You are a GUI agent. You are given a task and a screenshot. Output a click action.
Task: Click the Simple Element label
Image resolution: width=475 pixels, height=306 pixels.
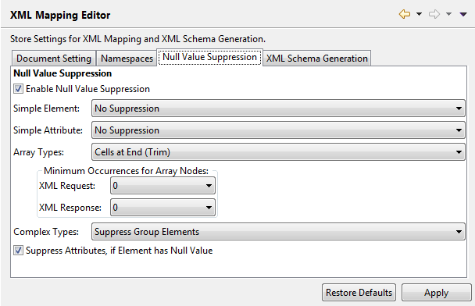[x=46, y=109]
